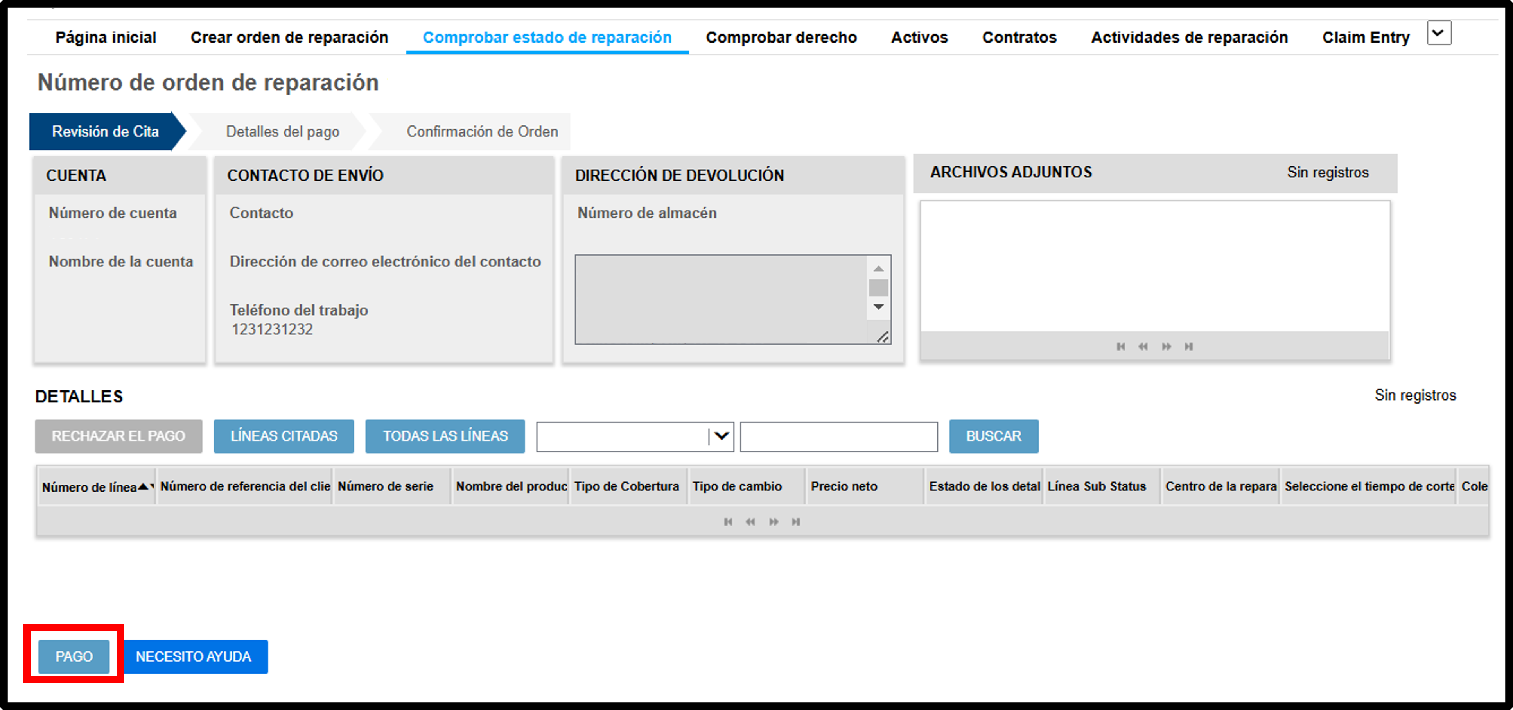Image resolution: width=1513 pixels, height=710 pixels.
Task: Click the address box scrollbar thumb
Action: (x=879, y=288)
